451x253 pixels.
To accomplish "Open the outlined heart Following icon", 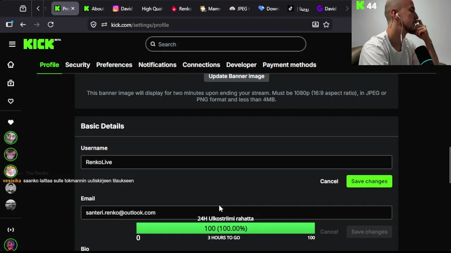I will tap(11, 101).
